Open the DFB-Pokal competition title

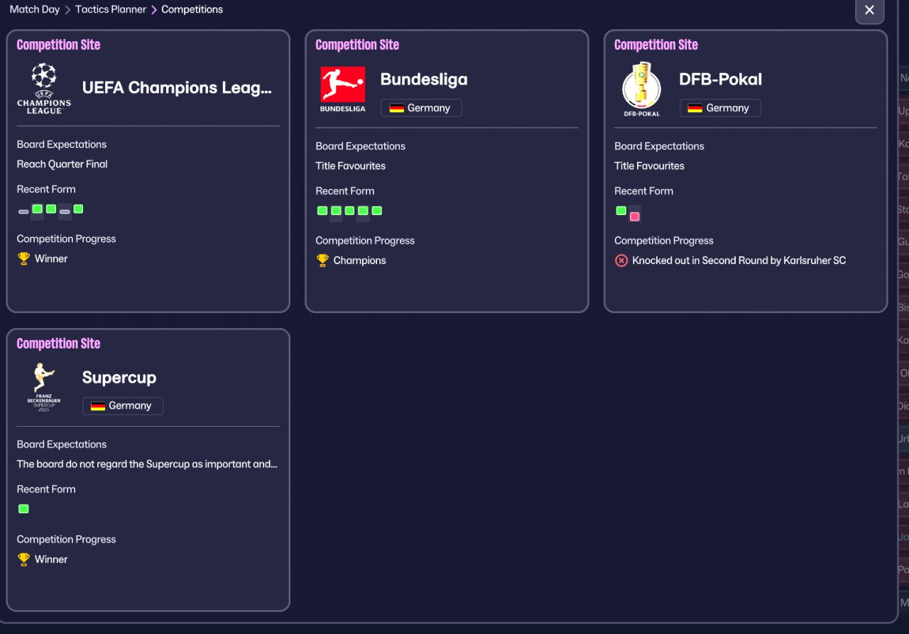point(721,80)
